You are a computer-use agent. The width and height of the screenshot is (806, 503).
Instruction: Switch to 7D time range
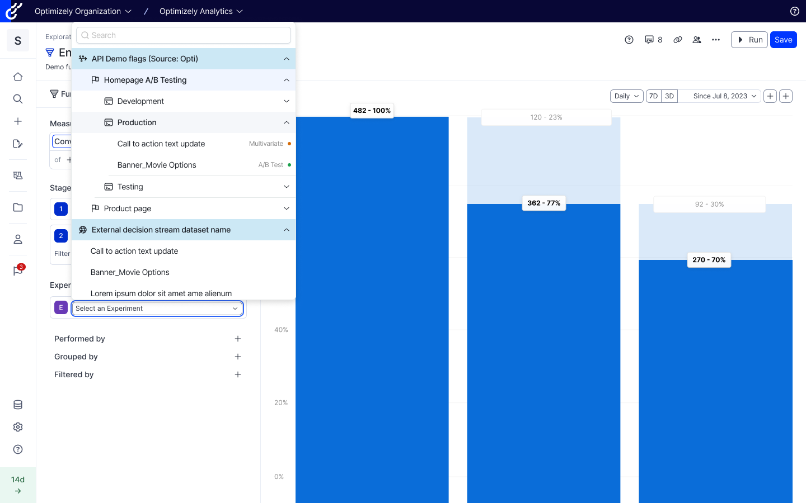(x=653, y=96)
